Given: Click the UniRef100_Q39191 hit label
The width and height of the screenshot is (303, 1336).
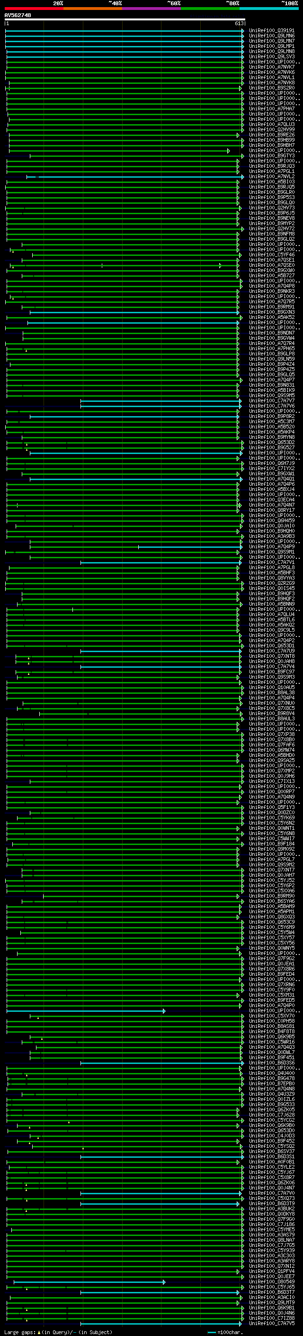Looking at the screenshot, I should click(272, 31).
